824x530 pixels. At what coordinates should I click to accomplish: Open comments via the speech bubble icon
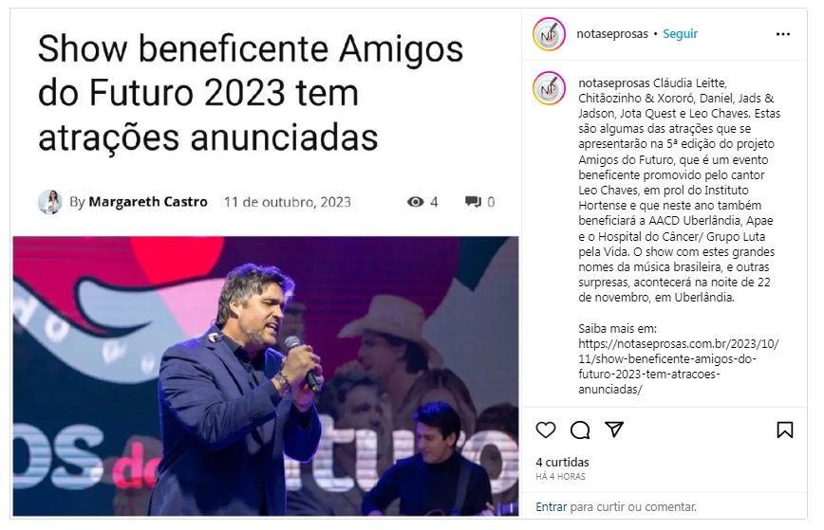pos(580,429)
